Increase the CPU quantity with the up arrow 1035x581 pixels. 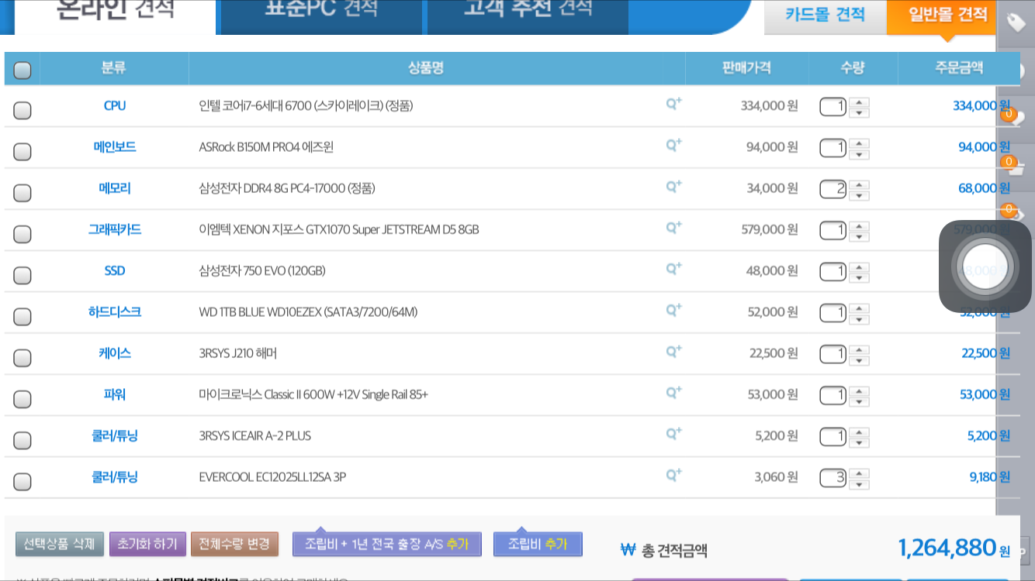coord(859,101)
